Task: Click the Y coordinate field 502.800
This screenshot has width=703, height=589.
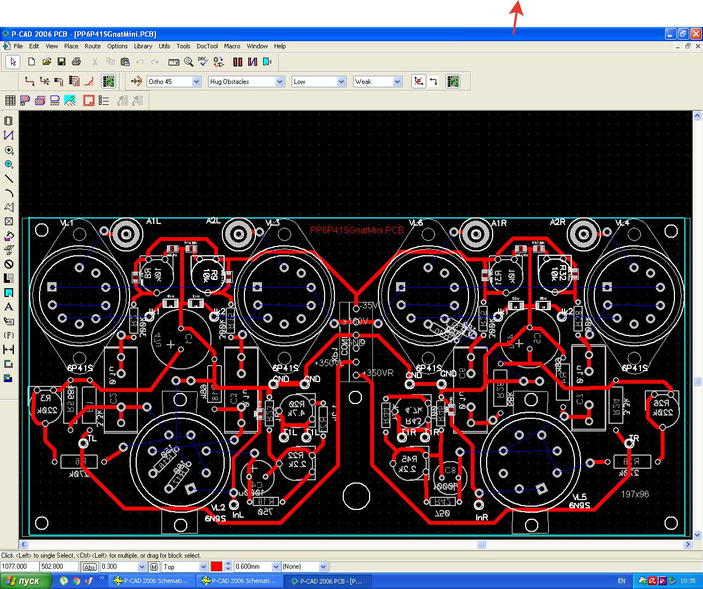Action: (59, 566)
